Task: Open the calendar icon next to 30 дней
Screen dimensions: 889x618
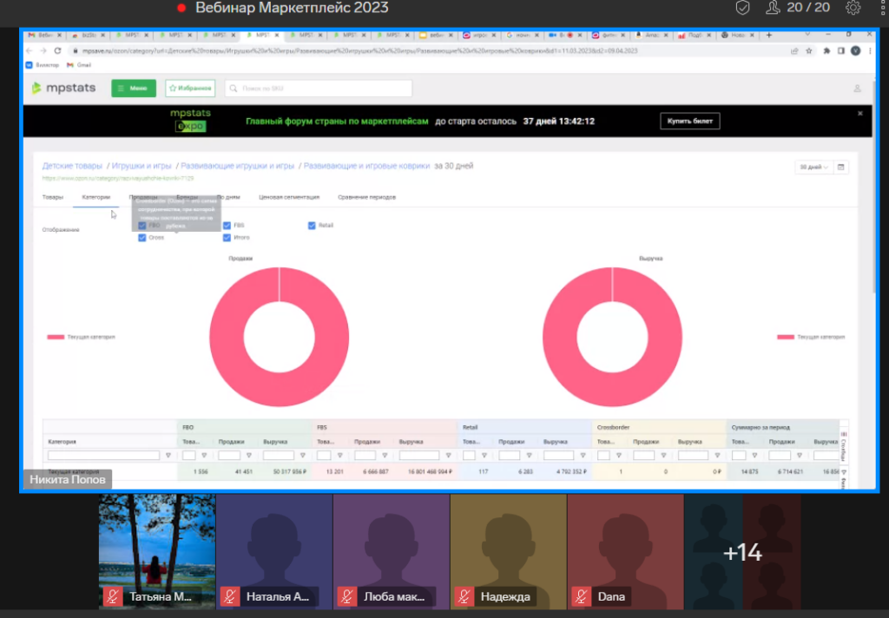Action: pos(840,167)
